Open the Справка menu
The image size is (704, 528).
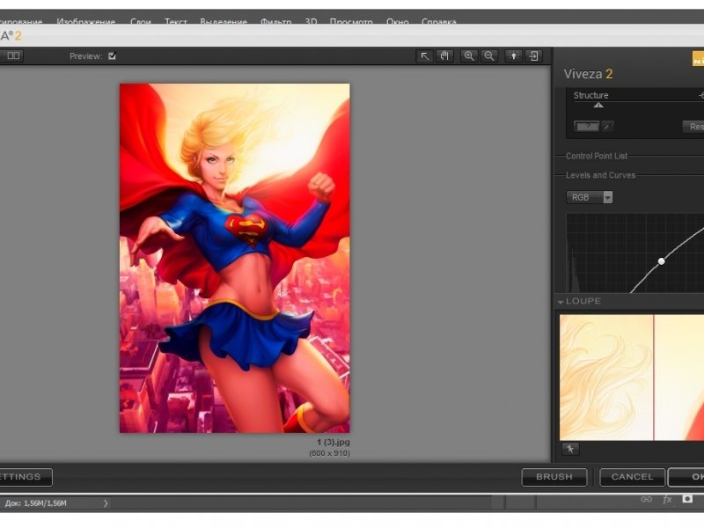(438, 21)
